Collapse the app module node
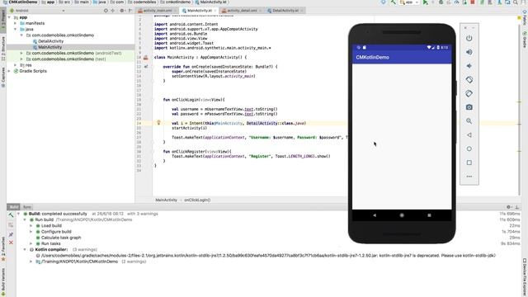This screenshot has width=528, height=297. tap(9, 17)
